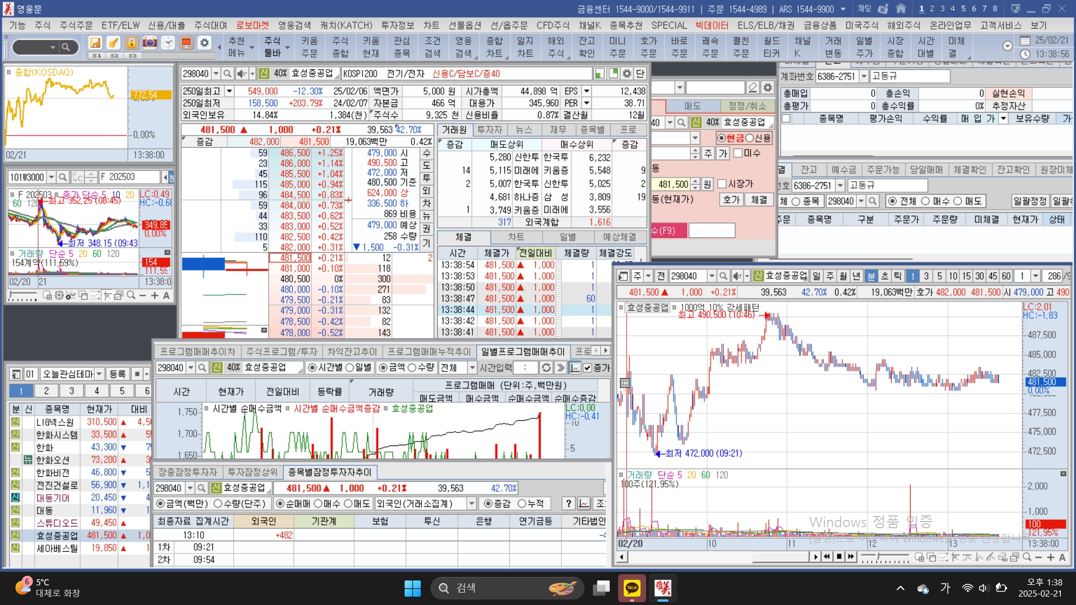Select the 수량(단주) radio option
Image resolution: width=1076 pixels, height=605 pixels.
[219, 504]
